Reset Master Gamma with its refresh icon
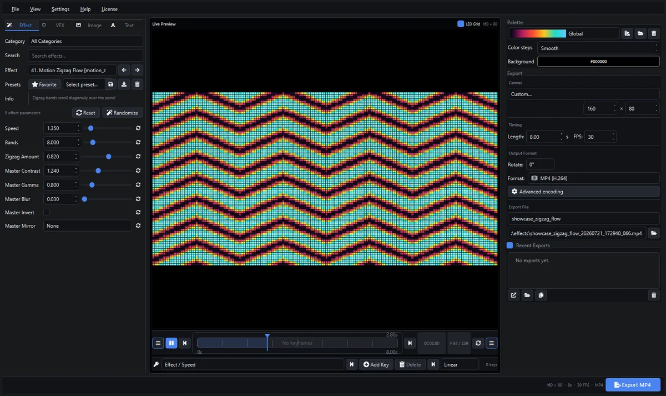 pos(138,185)
